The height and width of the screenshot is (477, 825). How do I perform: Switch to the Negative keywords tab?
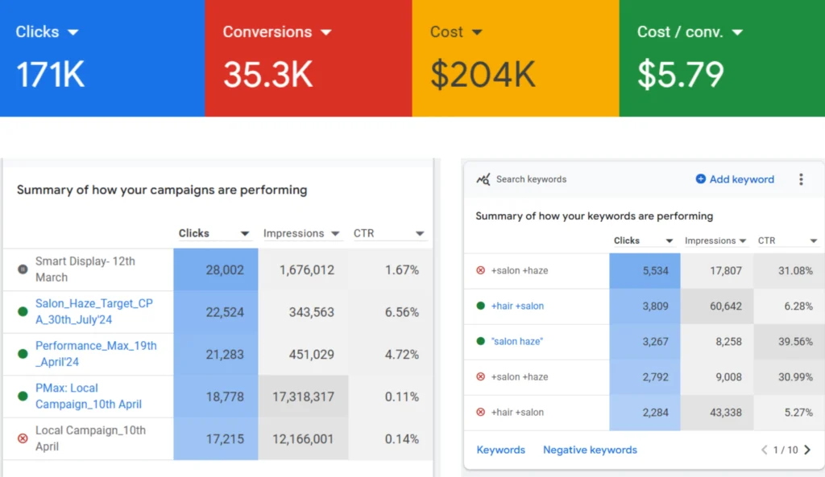click(590, 450)
